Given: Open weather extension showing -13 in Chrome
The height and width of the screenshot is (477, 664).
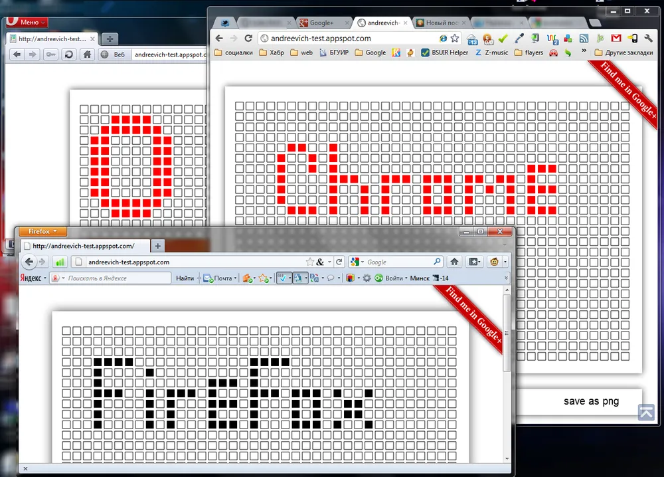Looking at the screenshot, I should (x=472, y=39).
